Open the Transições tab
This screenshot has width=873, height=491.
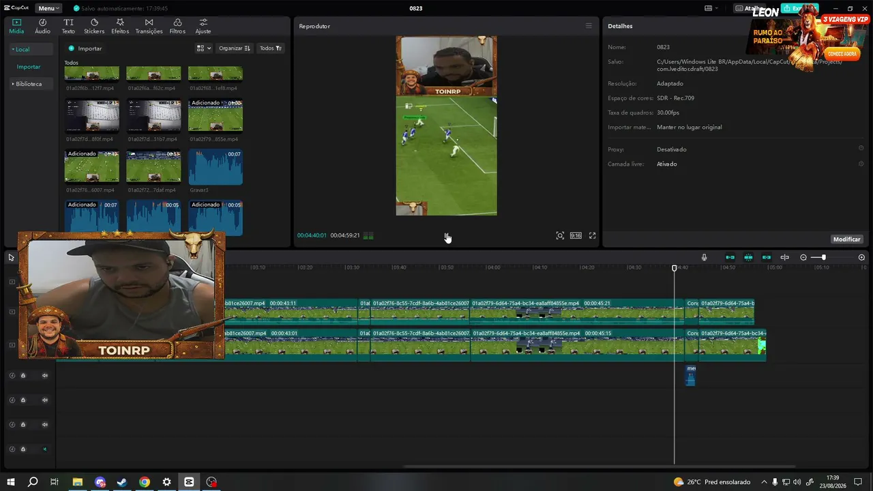point(149,26)
